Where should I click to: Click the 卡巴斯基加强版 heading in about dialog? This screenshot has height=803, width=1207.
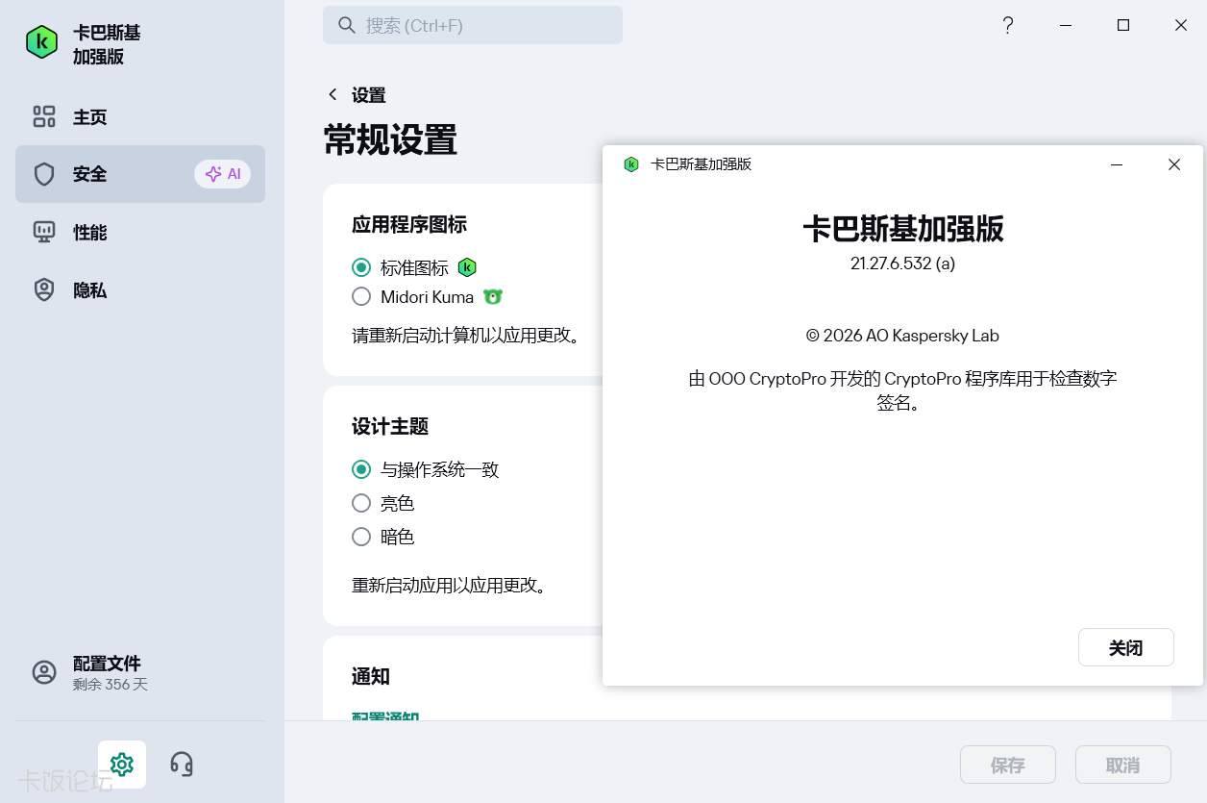point(903,229)
